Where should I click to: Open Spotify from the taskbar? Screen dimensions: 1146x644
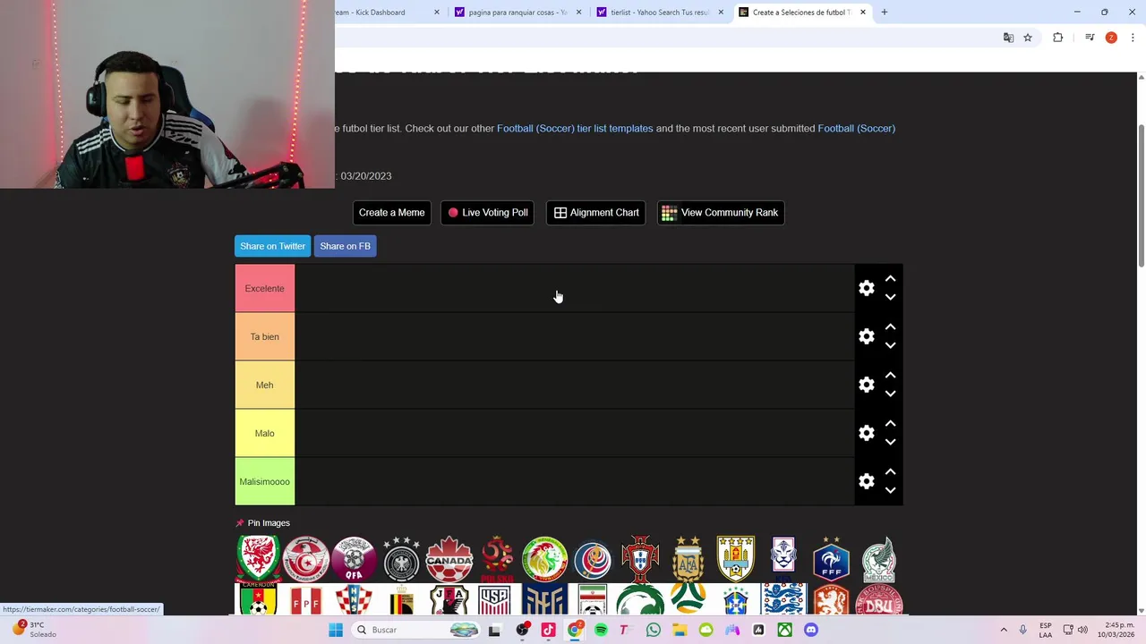pyautogui.click(x=601, y=630)
